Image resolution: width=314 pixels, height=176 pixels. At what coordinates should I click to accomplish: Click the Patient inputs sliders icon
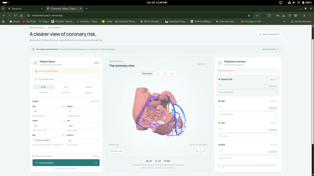point(35,63)
